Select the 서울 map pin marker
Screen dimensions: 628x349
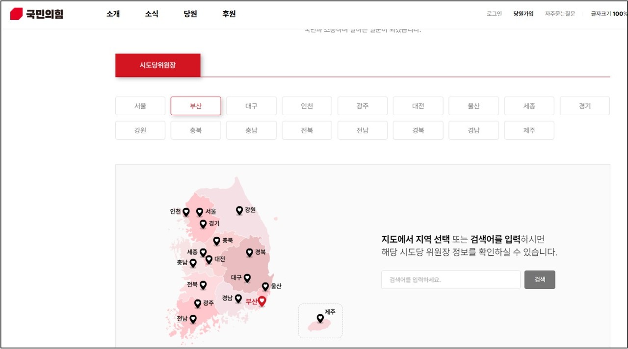pos(200,211)
